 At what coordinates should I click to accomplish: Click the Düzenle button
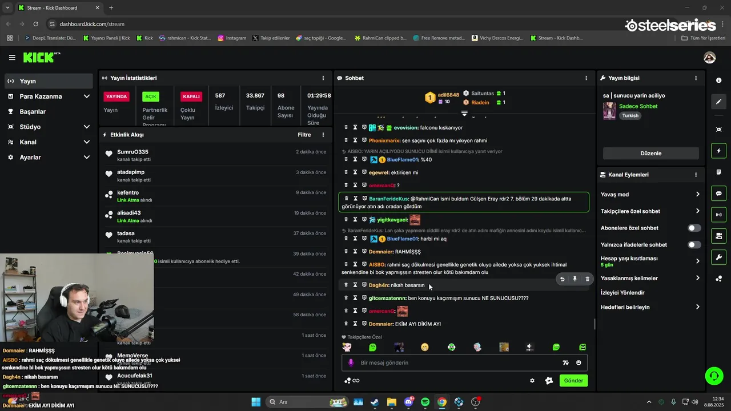650,153
